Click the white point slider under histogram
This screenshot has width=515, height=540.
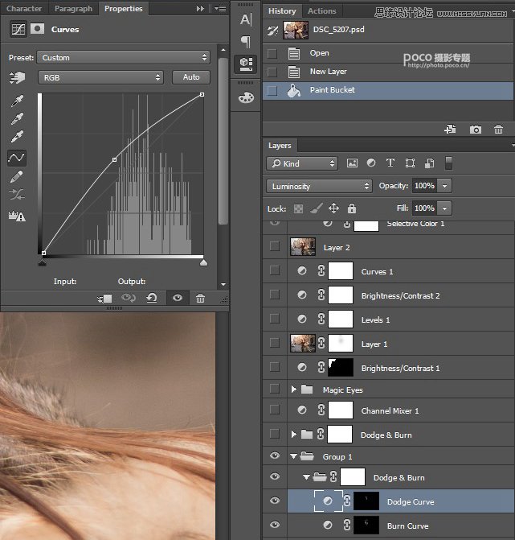click(x=203, y=262)
